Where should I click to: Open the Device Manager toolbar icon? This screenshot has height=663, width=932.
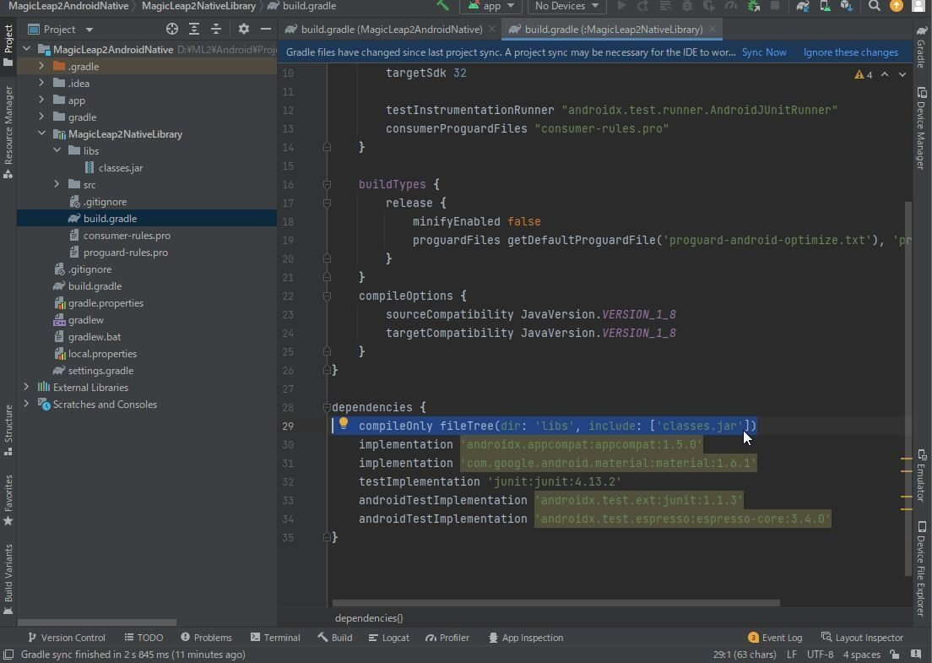click(x=825, y=6)
